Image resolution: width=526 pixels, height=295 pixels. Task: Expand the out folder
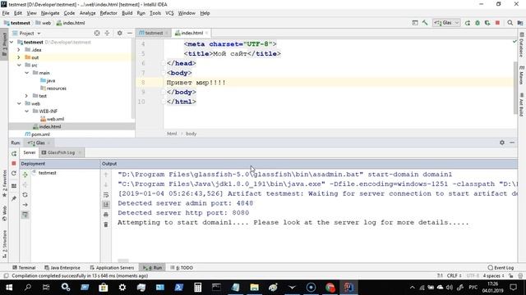(19, 57)
